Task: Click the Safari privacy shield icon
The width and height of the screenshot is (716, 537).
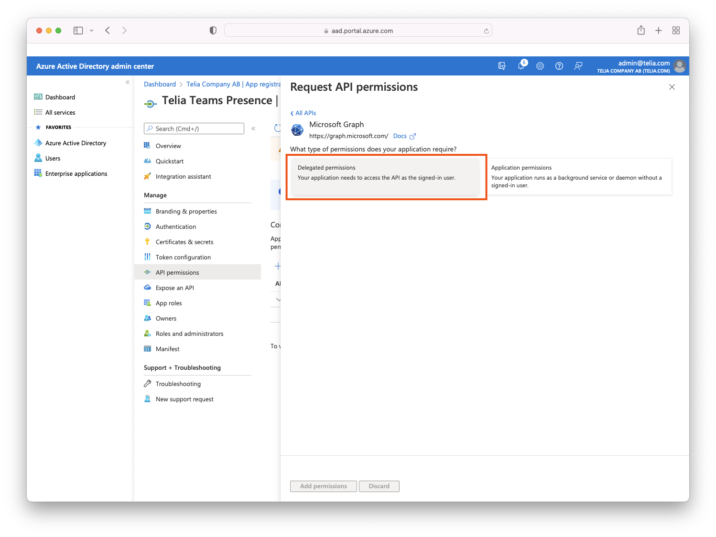Action: [x=213, y=31]
